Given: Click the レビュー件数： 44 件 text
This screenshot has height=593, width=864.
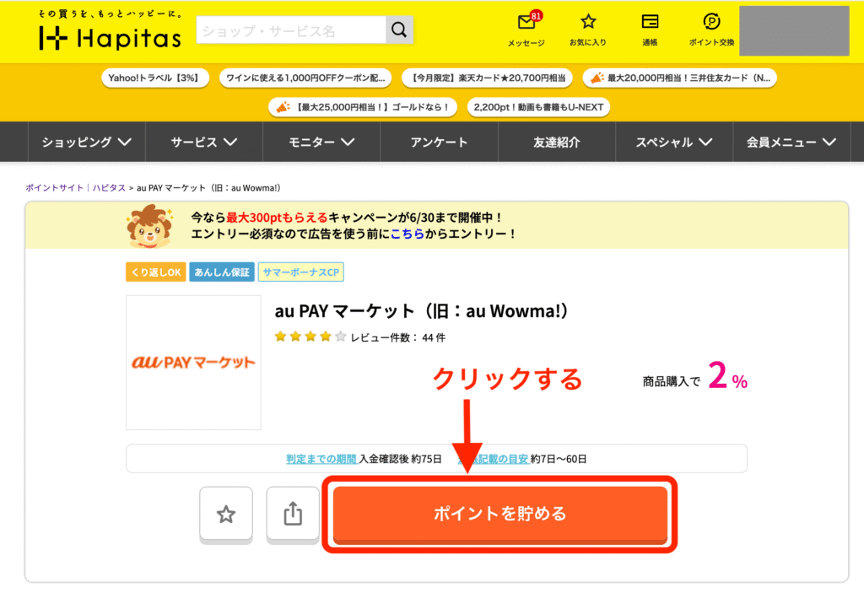Looking at the screenshot, I should pos(398,337).
